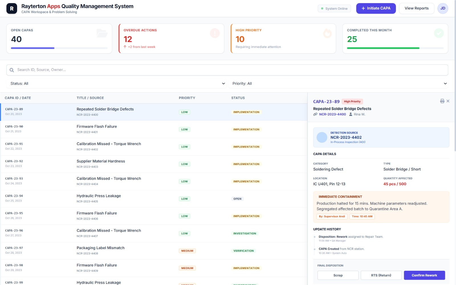Toggle the System Online status indicator
Viewport: 456px width, 285px height.
coord(334,8)
